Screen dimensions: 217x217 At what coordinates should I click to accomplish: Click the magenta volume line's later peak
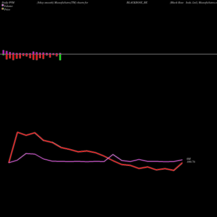[x=113, y=155]
